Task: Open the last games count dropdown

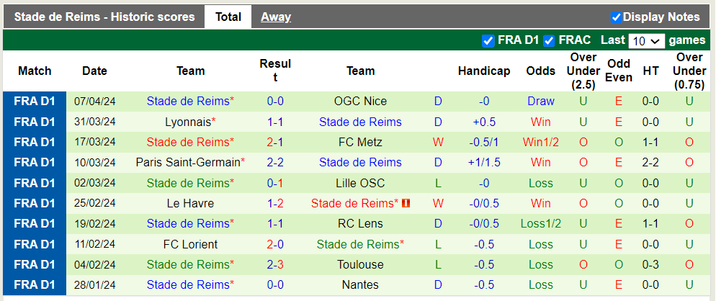Action: pos(645,41)
